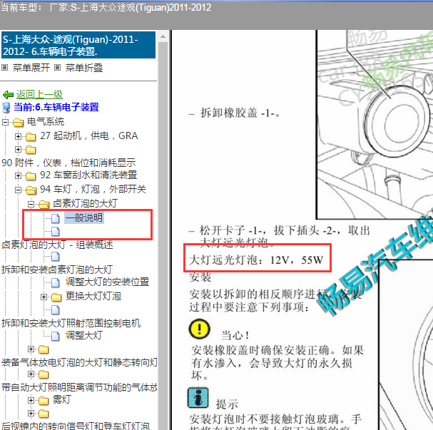
Task: Select the 雾灯 folder label
Action: coord(62,399)
